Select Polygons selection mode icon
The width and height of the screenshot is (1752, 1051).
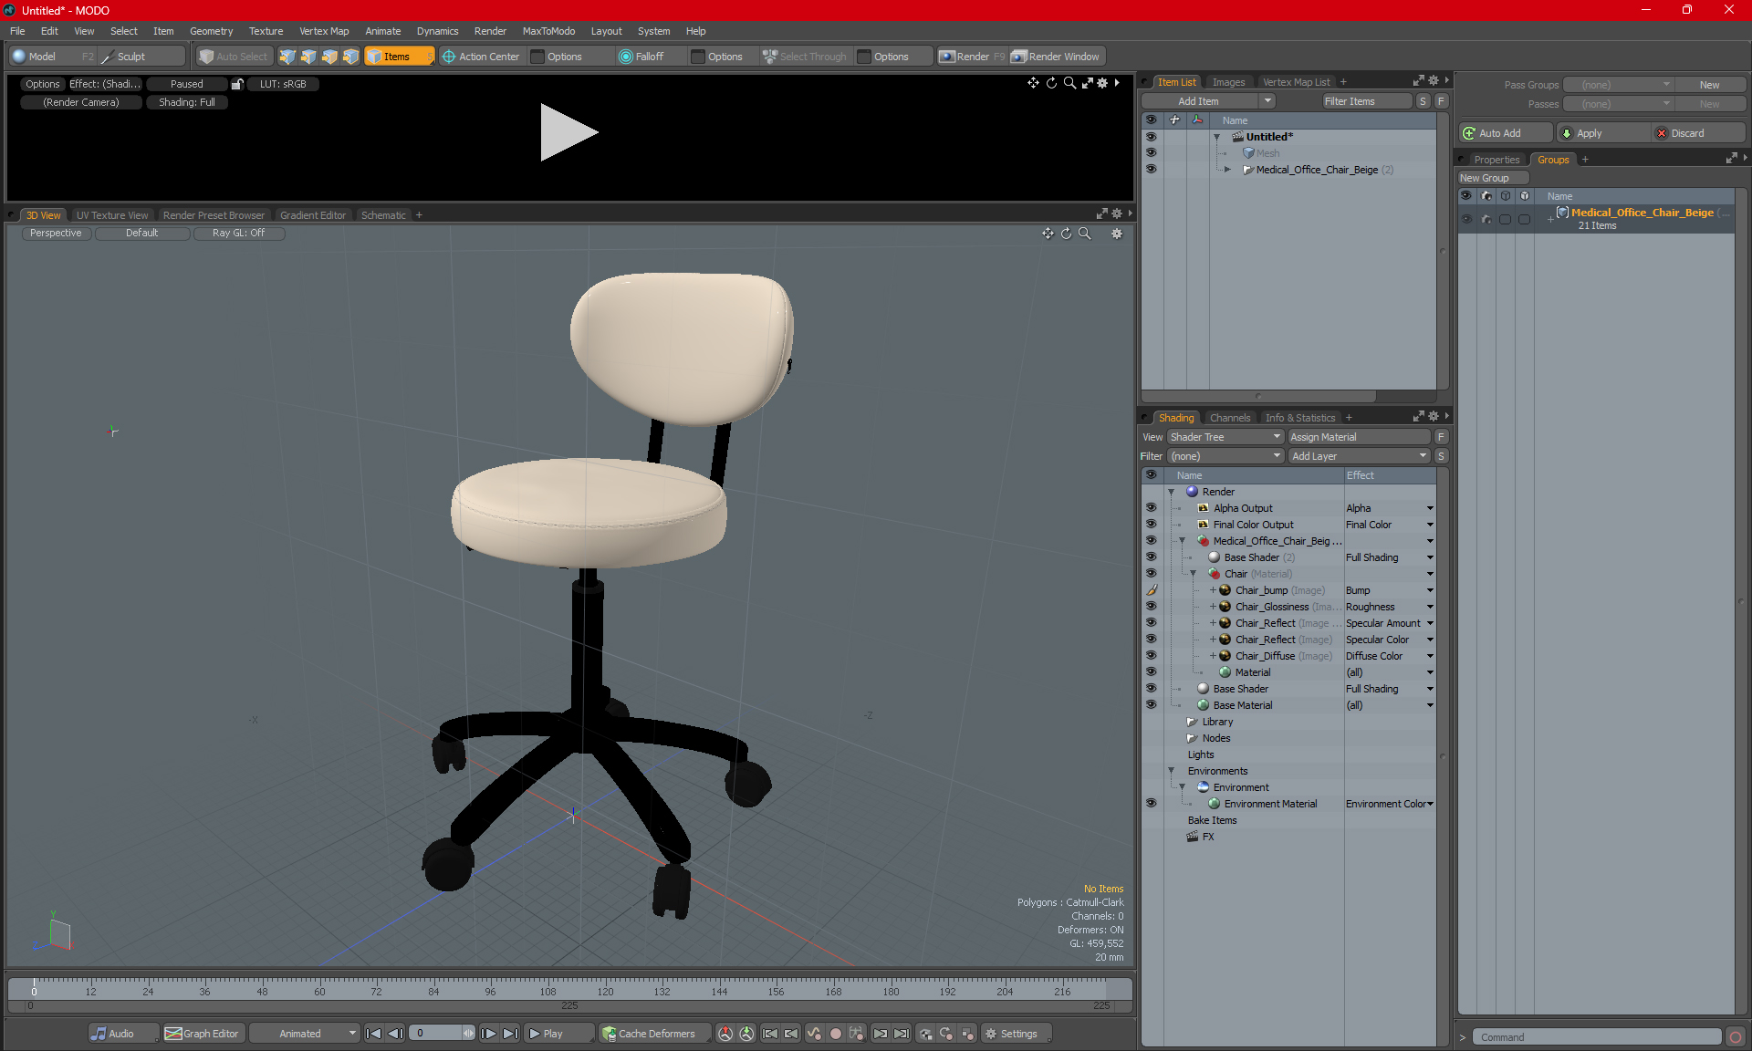tap(329, 57)
